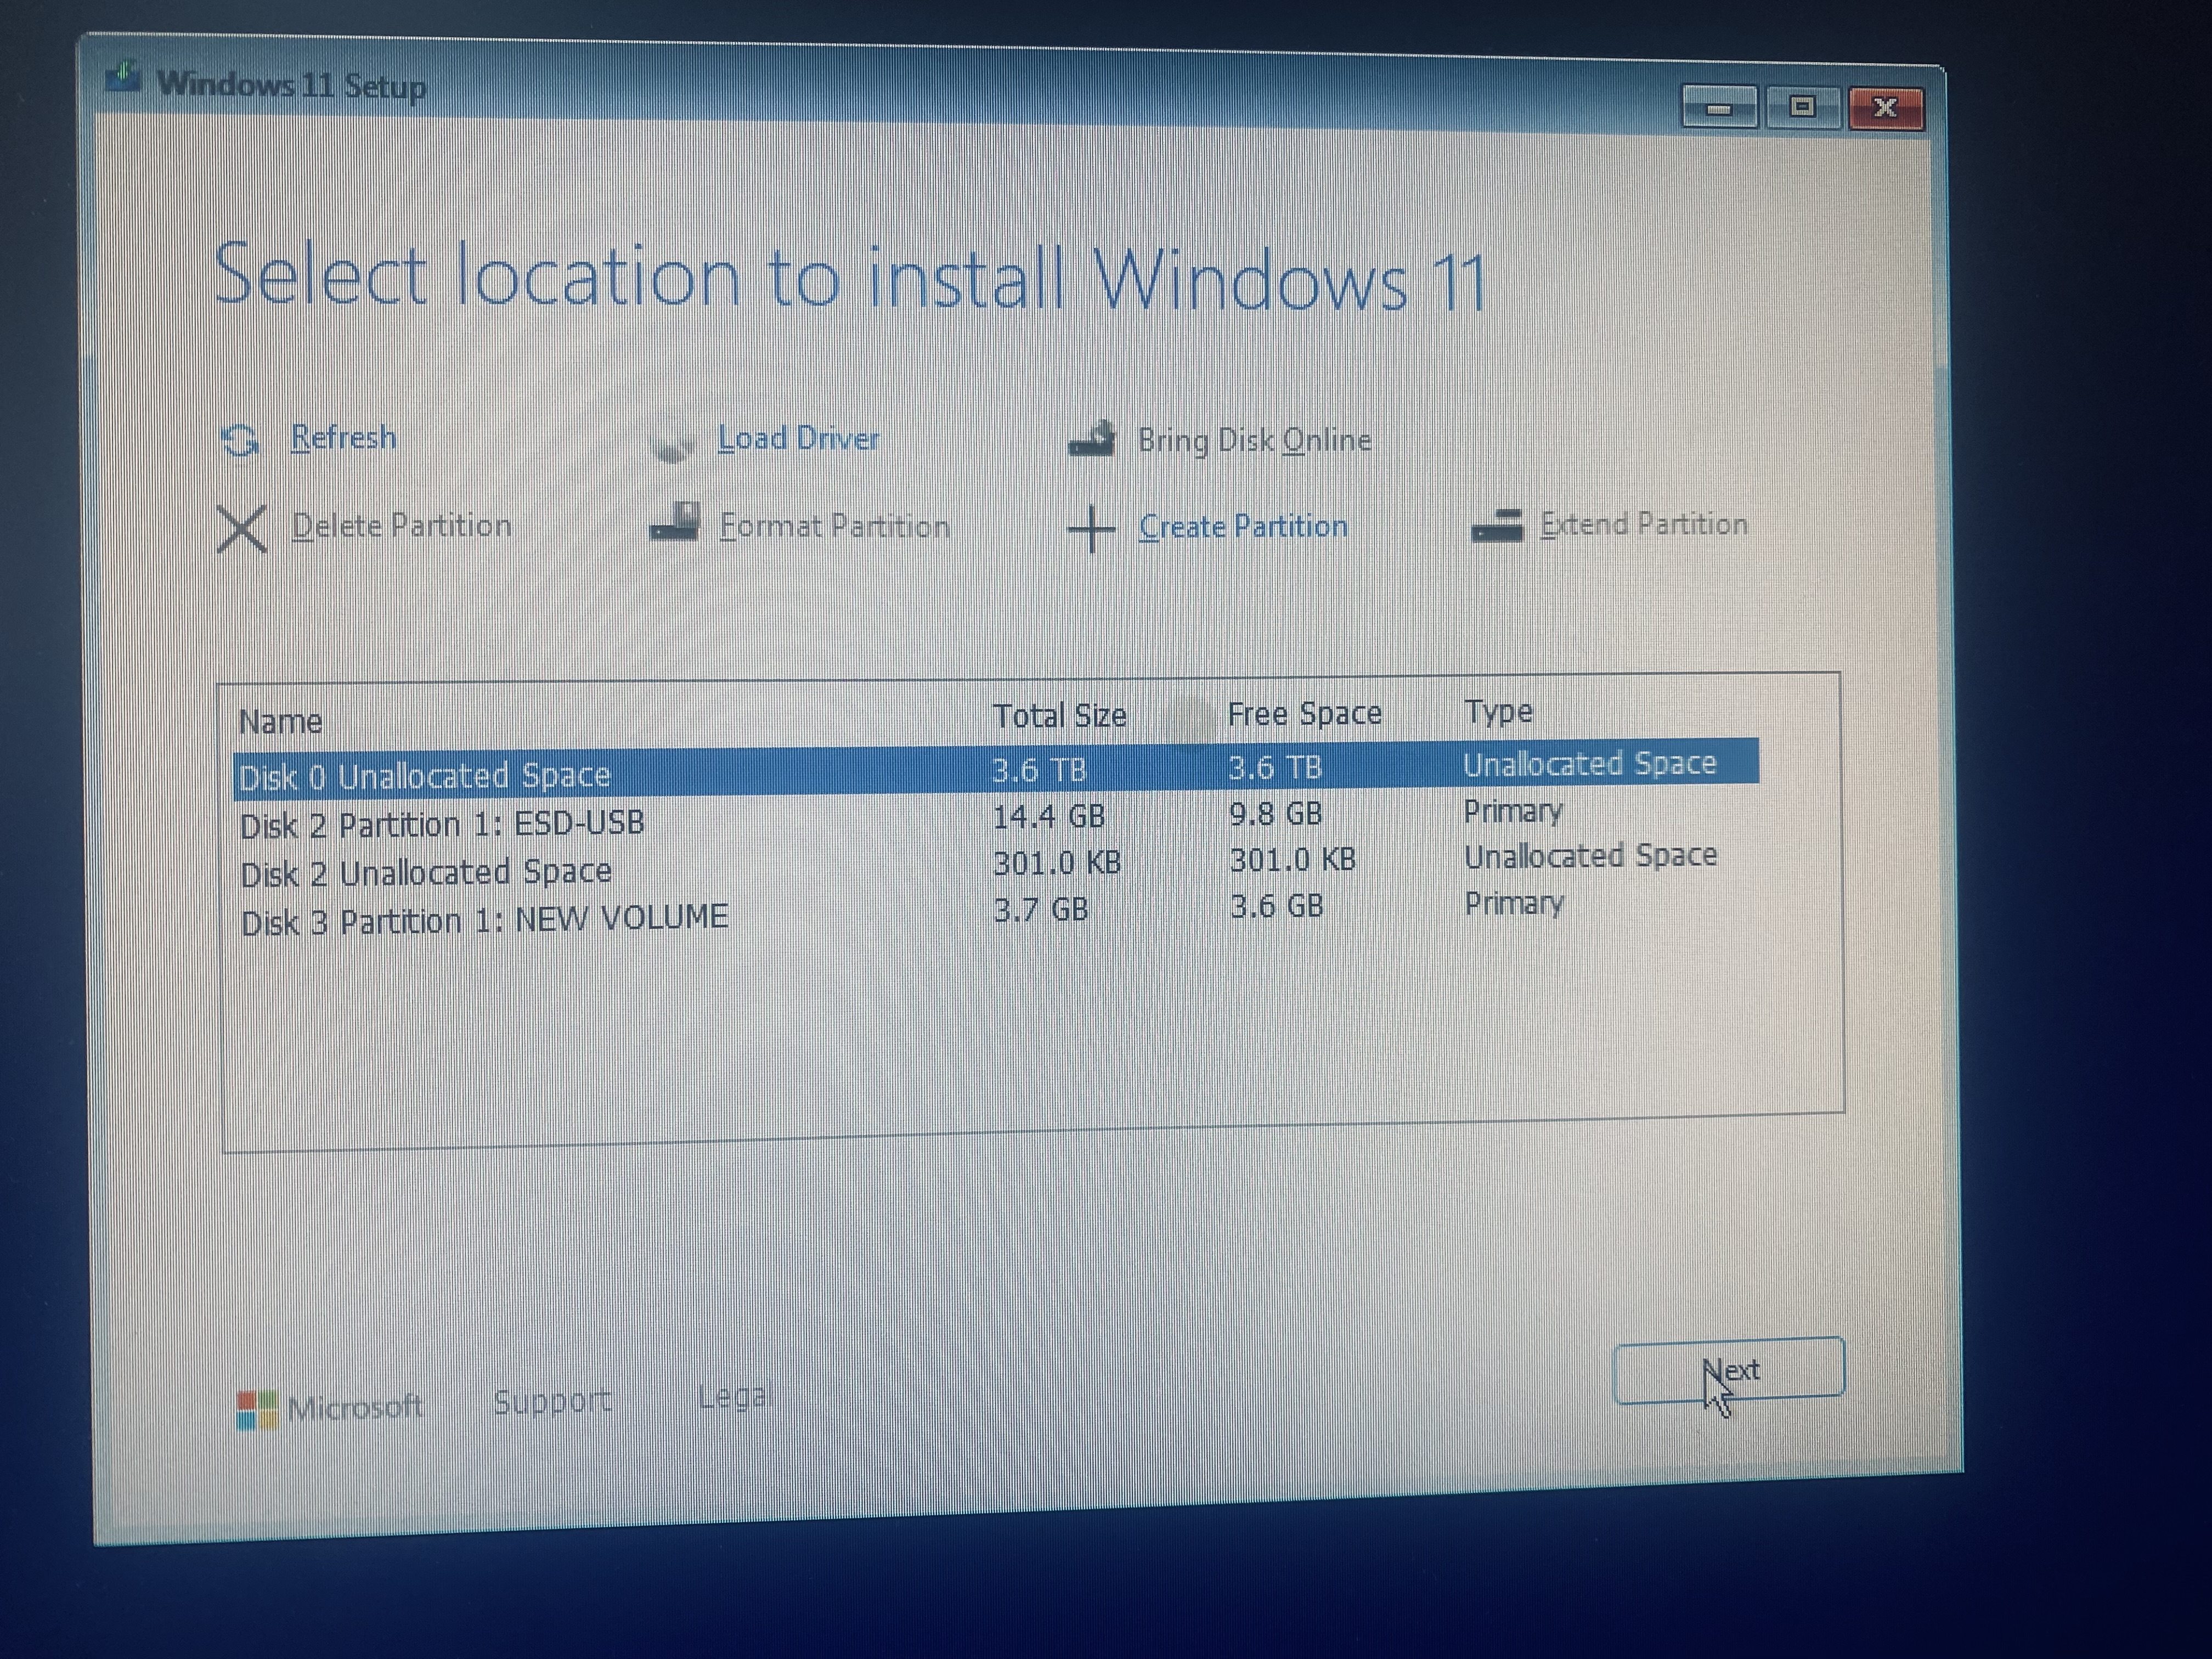Click the Extend Partition drive icon
This screenshot has width=2212, height=1659.
(x=1497, y=525)
